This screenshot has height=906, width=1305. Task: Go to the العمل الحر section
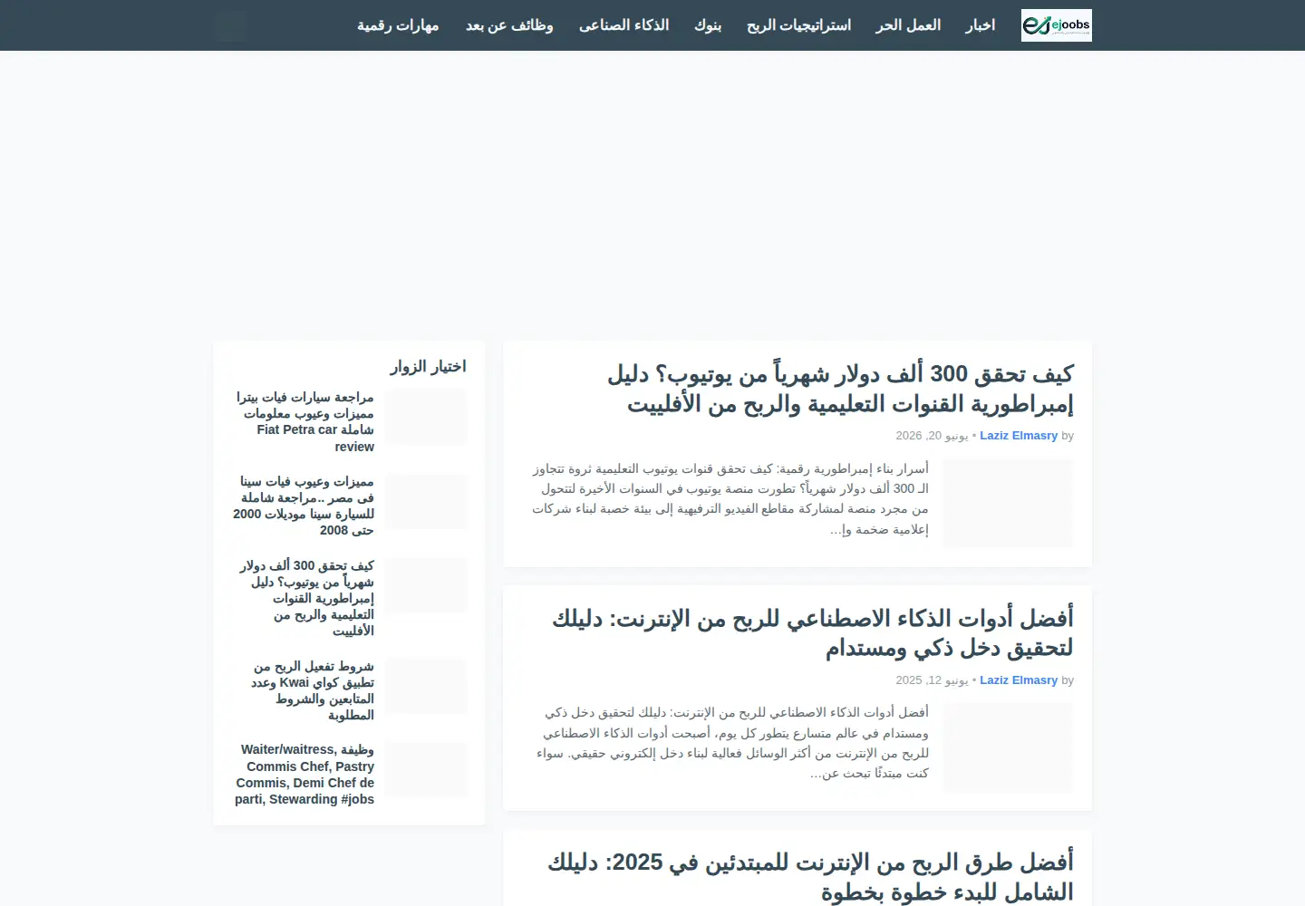click(908, 25)
